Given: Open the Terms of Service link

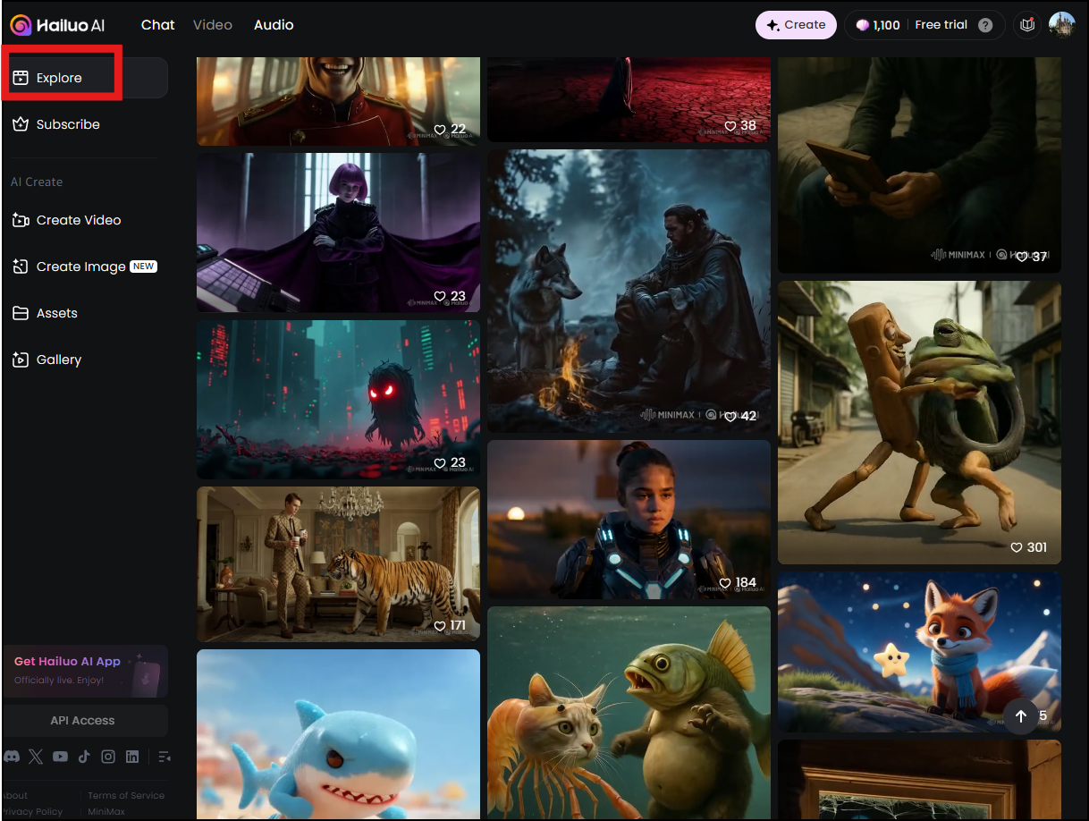Looking at the screenshot, I should pyautogui.click(x=126, y=795).
